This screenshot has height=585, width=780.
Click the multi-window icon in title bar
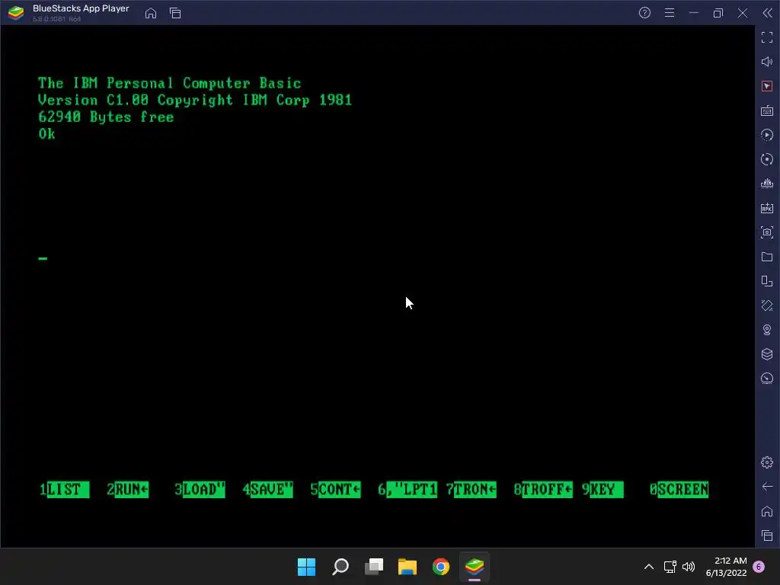click(x=175, y=13)
